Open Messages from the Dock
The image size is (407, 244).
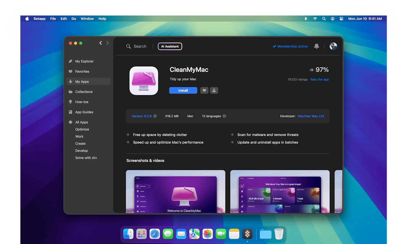(168, 234)
